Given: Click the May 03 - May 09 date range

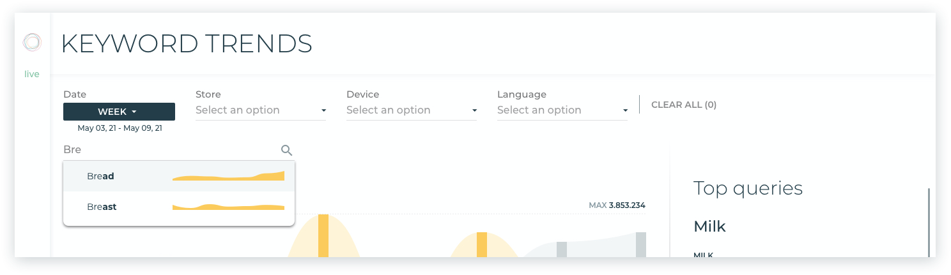Looking at the screenshot, I should [x=120, y=128].
